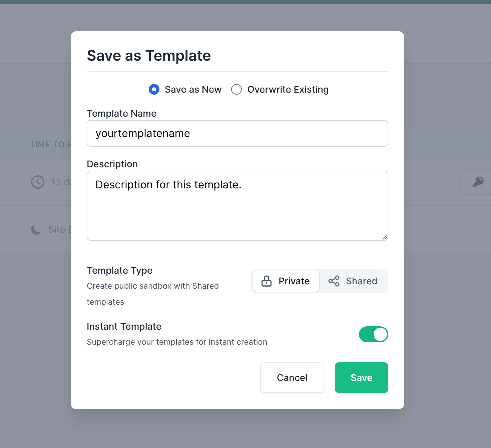Click the Overwrite Existing label text

[x=288, y=89]
